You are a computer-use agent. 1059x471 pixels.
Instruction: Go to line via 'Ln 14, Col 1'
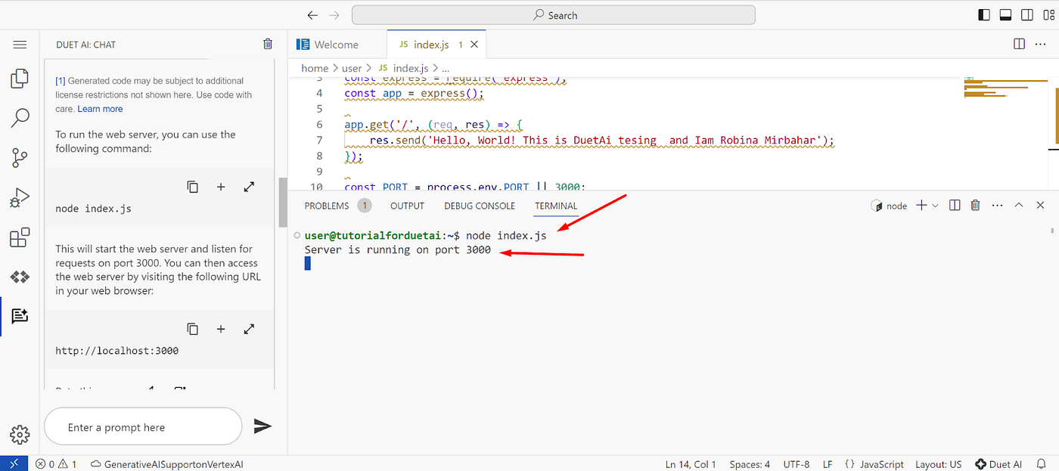(x=690, y=464)
